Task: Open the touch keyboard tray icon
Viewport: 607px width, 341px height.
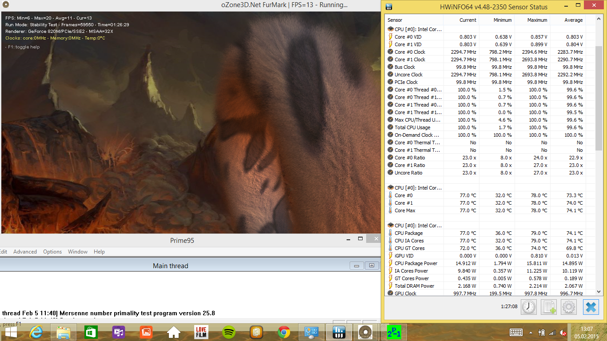Action: click(x=516, y=332)
